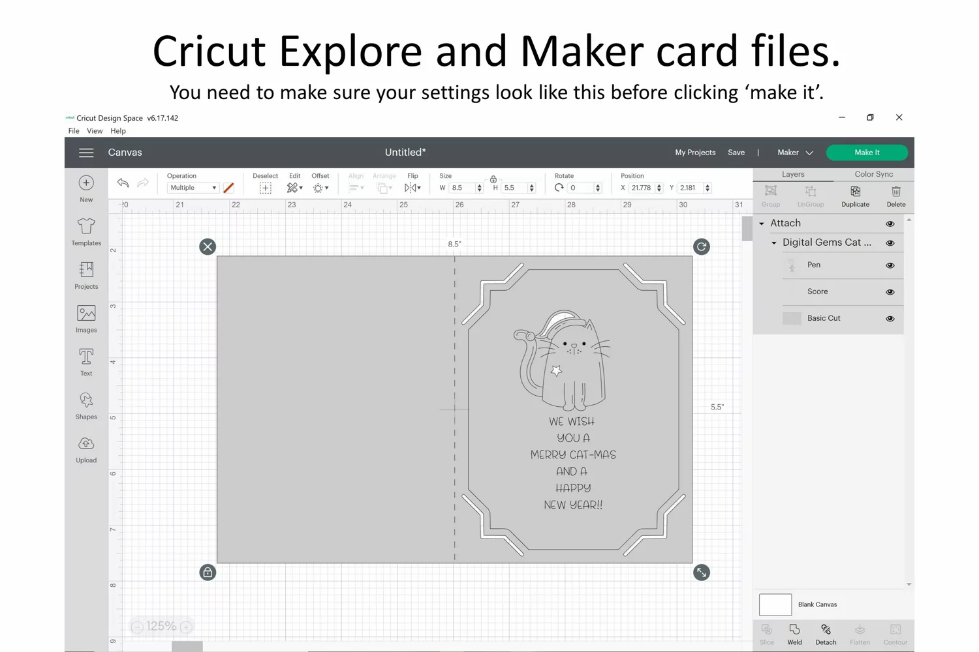
Task: Open the Flip dropdown
Action: coord(412,188)
